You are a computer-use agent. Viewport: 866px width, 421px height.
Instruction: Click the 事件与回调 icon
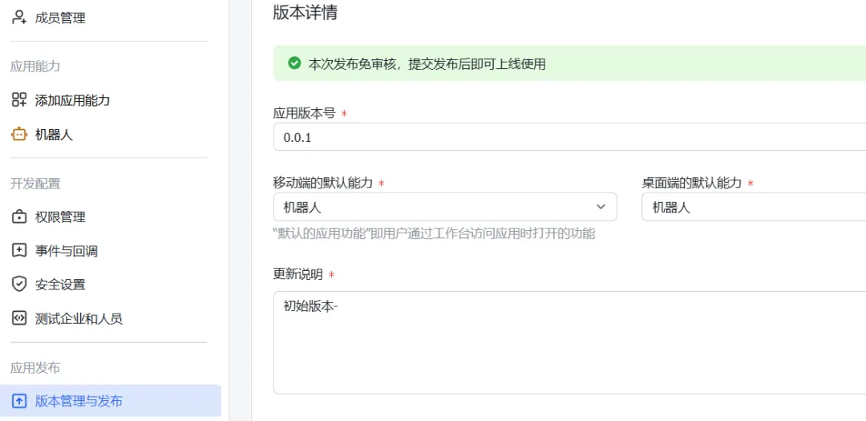(19, 251)
